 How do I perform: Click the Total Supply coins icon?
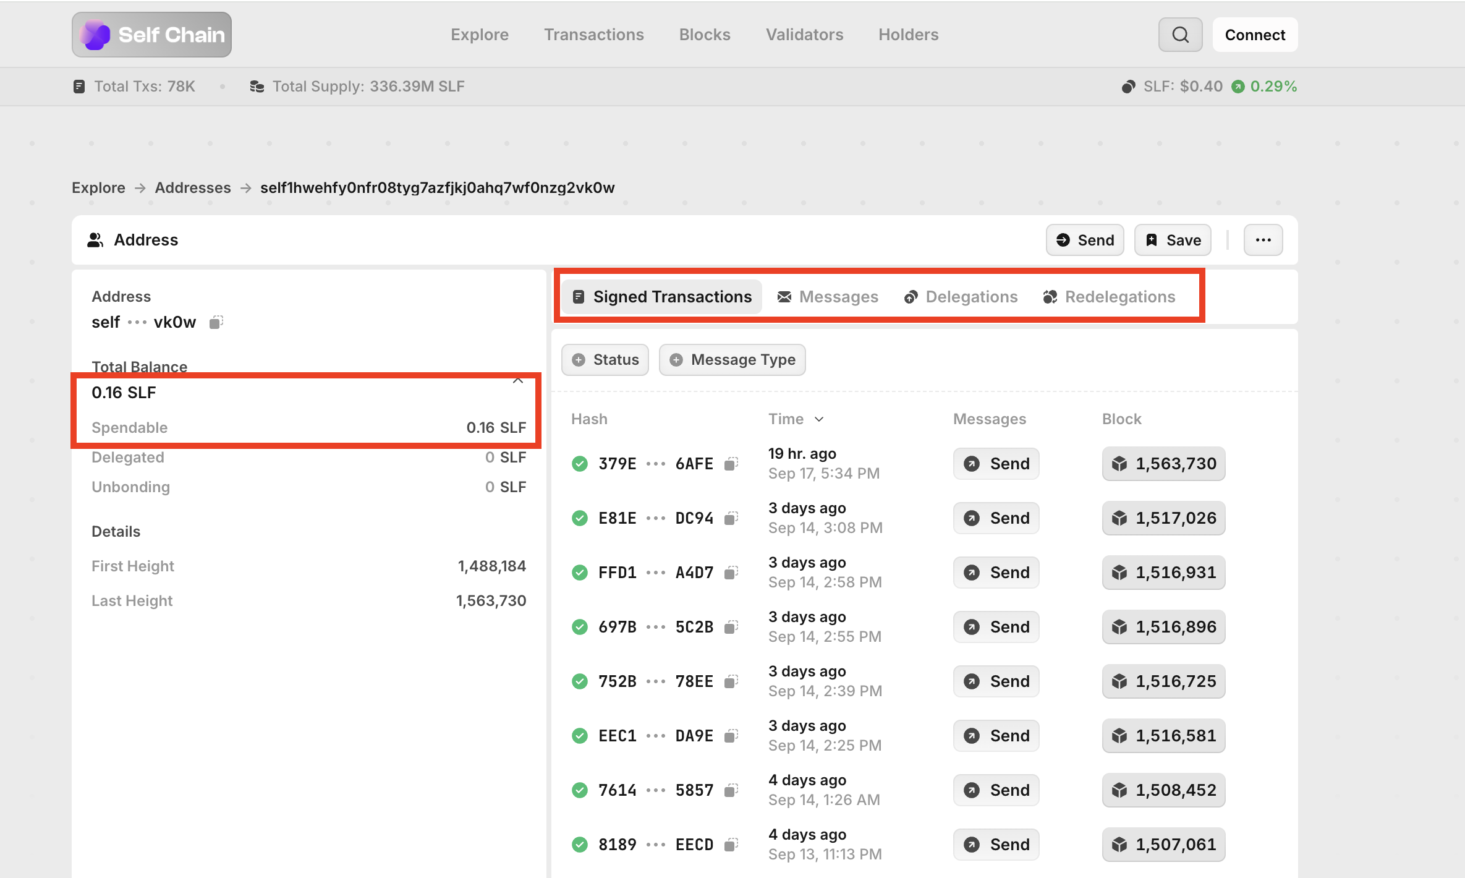point(257,87)
